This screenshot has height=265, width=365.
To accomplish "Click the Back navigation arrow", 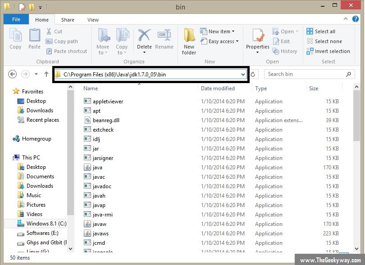I will (12, 74).
